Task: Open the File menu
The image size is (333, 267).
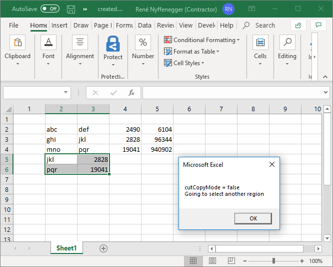Action: coord(13,26)
